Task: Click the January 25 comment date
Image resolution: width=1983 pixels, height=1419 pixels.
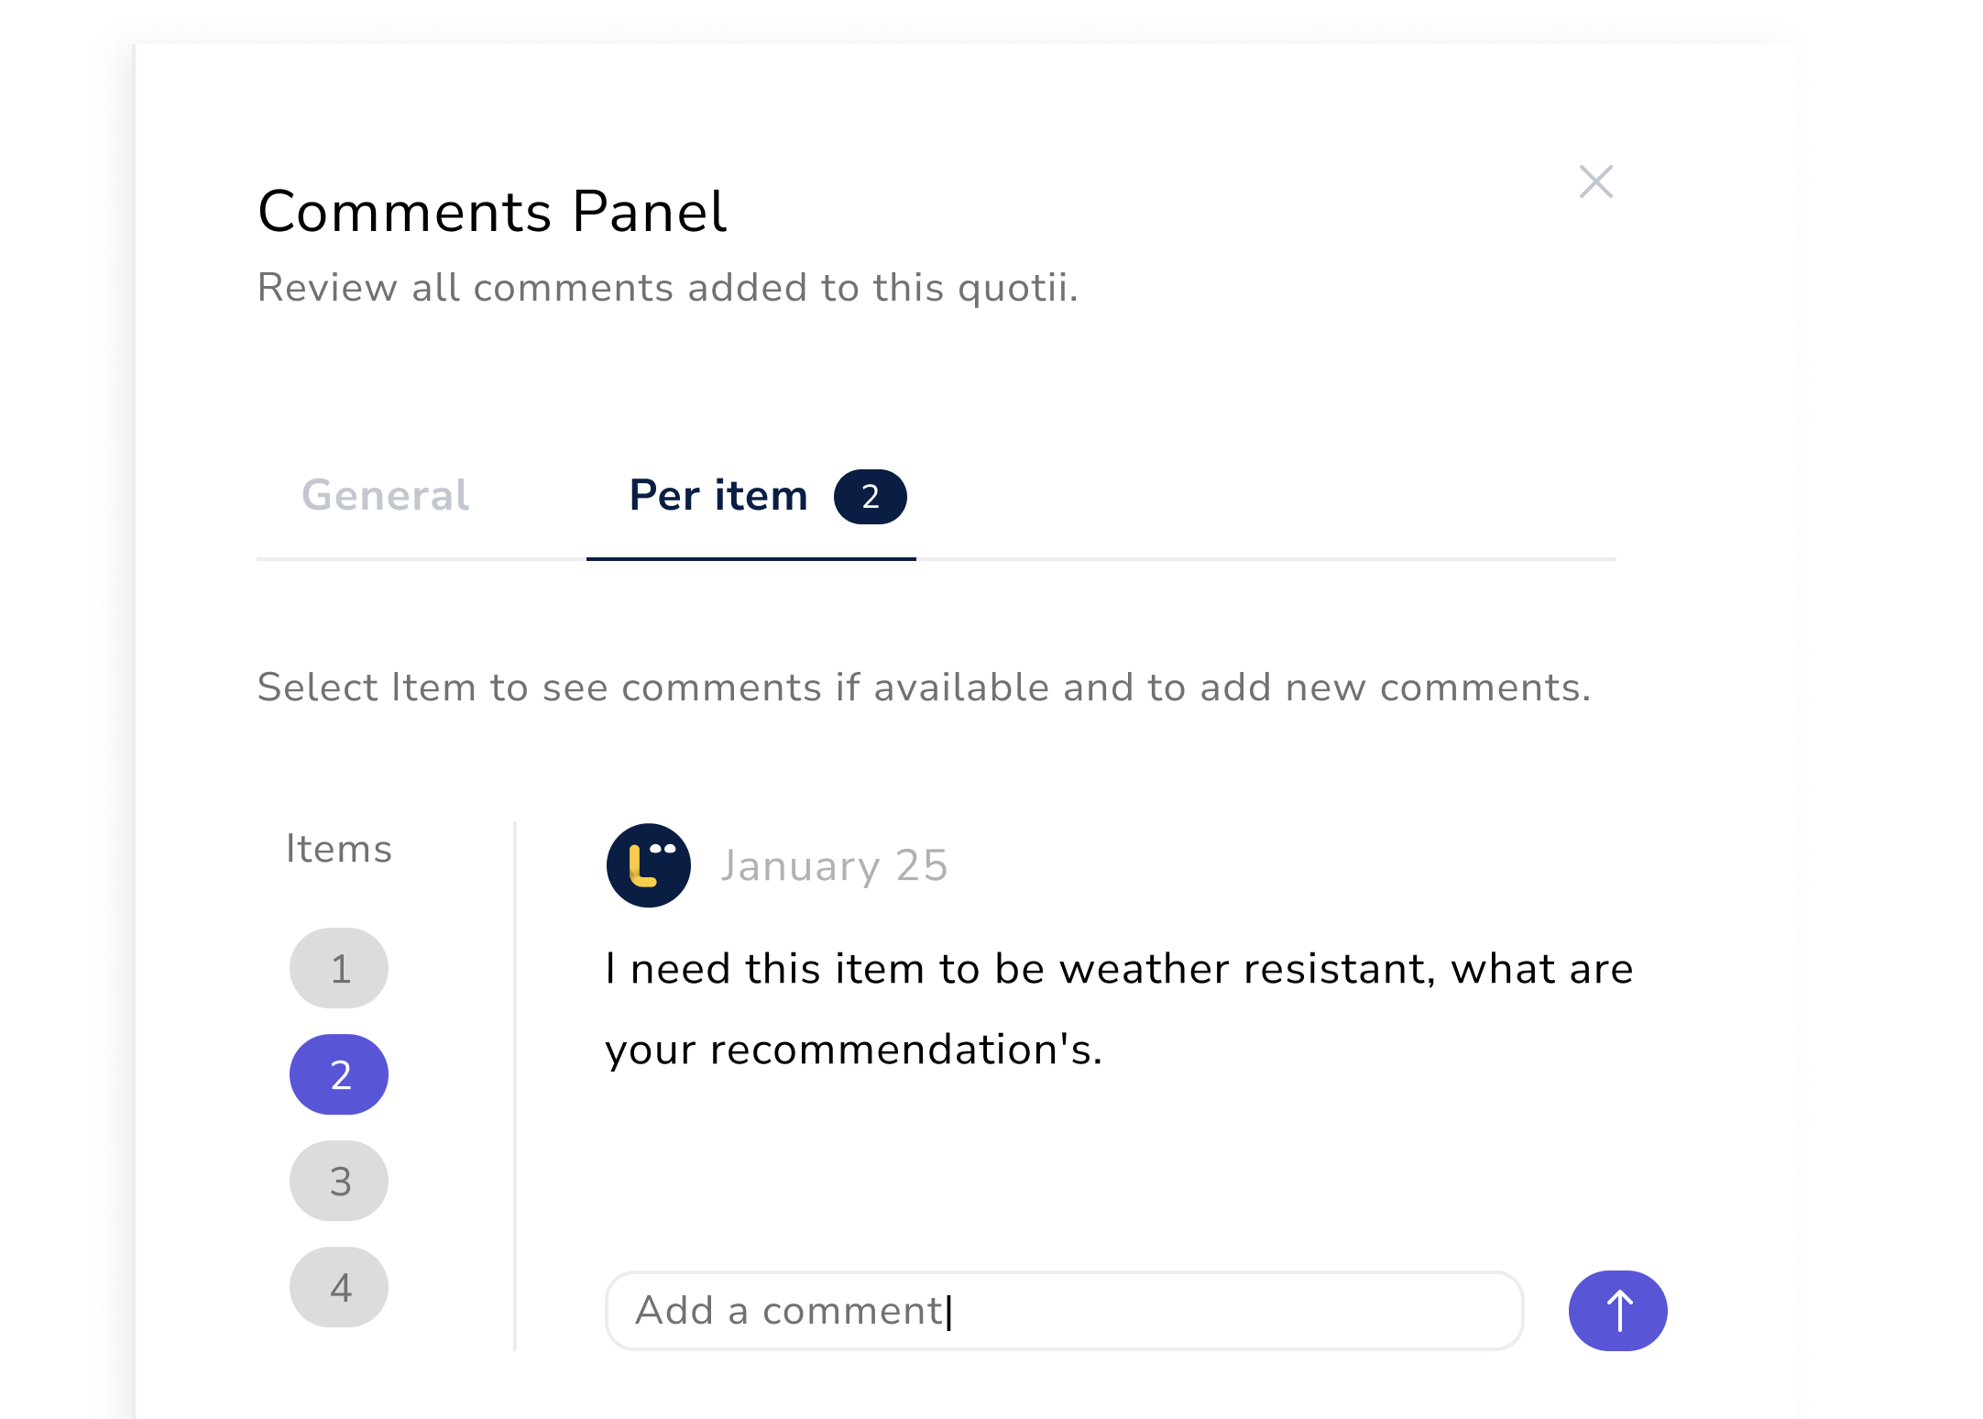Action: tap(834, 865)
